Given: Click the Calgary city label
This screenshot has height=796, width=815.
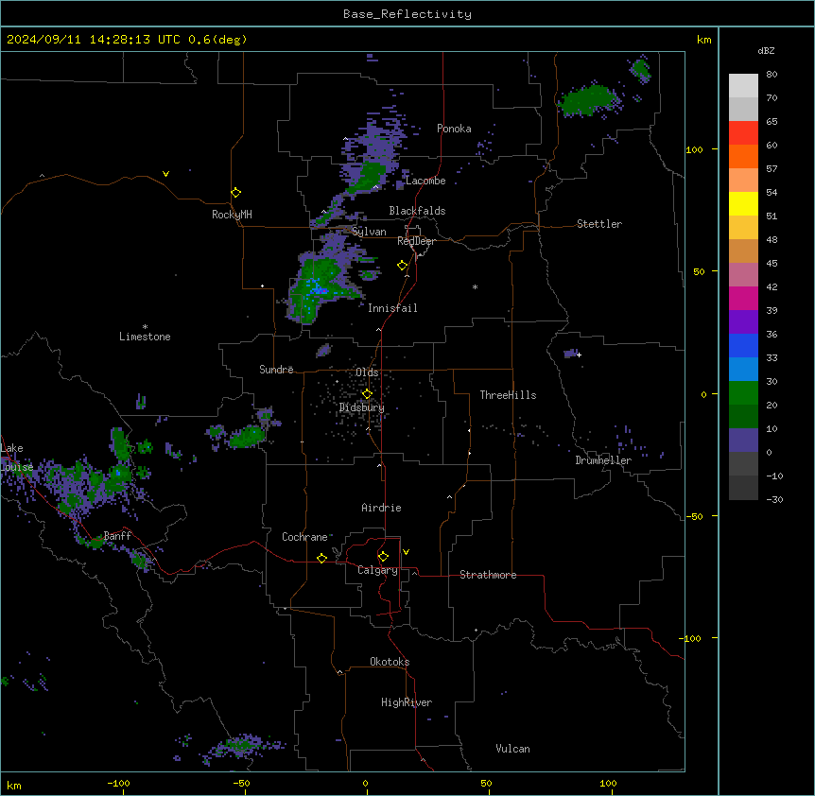Looking at the screenshot, I should (x=377, y=570).
